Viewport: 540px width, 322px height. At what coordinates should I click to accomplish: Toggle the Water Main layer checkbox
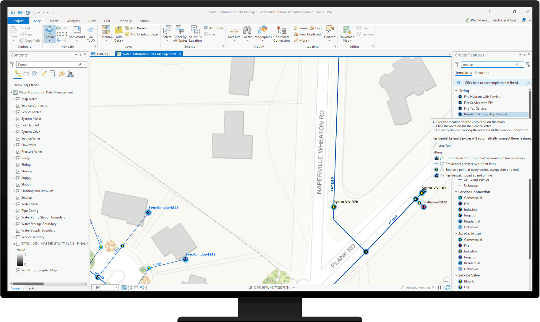18,204
